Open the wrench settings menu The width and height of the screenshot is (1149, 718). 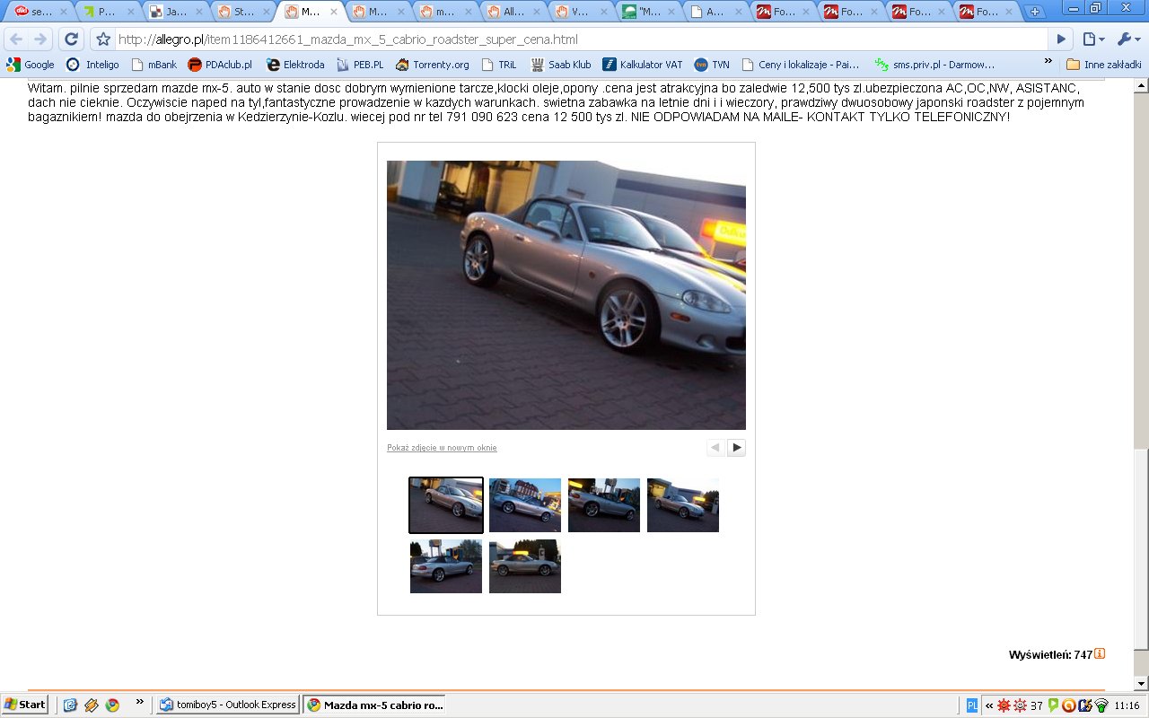click(x=1128, y=39)
